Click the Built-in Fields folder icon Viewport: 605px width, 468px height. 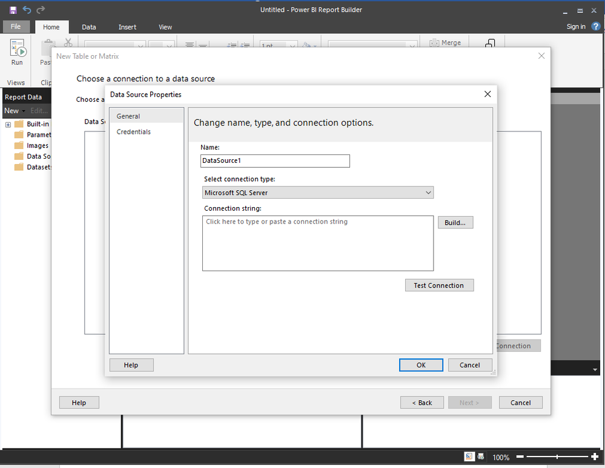point(19,124)
